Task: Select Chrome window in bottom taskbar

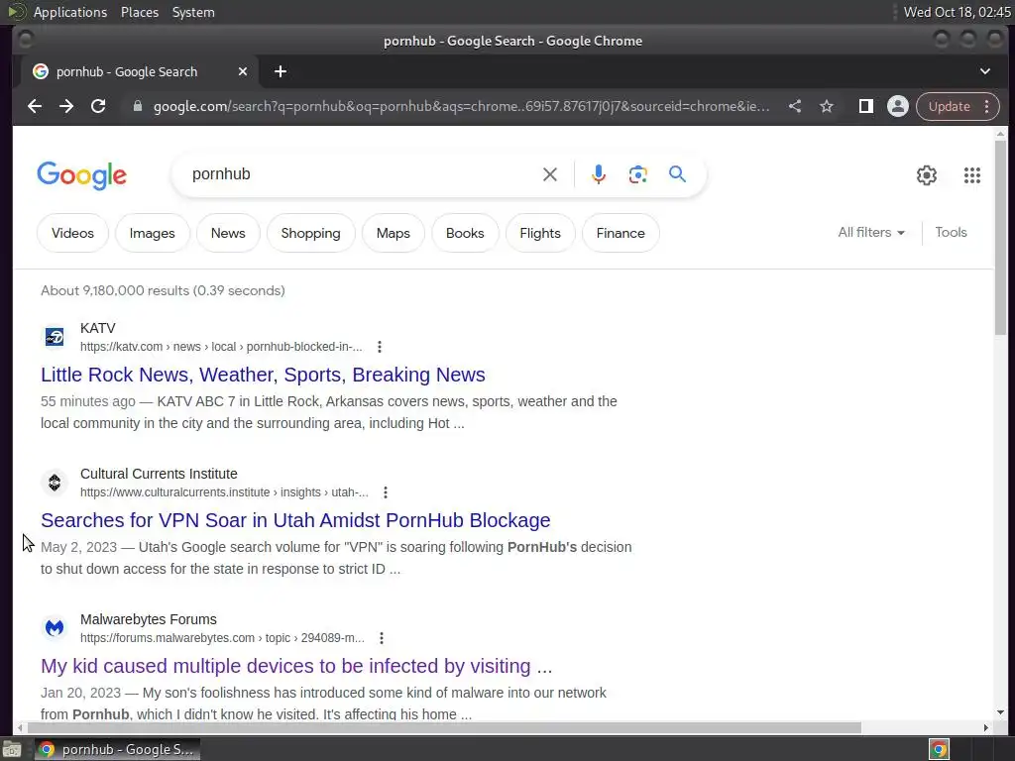Action: click(x=117, y=749)
